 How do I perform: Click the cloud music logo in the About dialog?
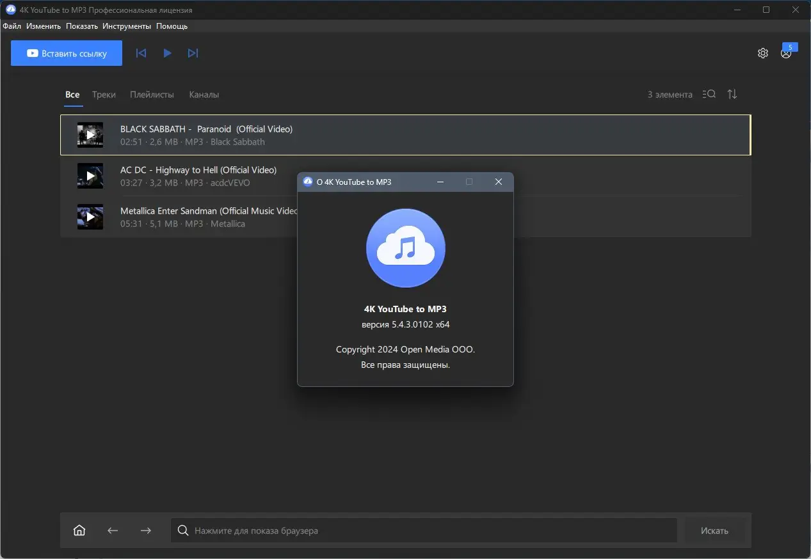pos(406,248)
